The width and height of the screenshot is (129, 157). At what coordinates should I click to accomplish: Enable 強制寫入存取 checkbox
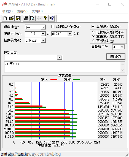tap(53, 27)
